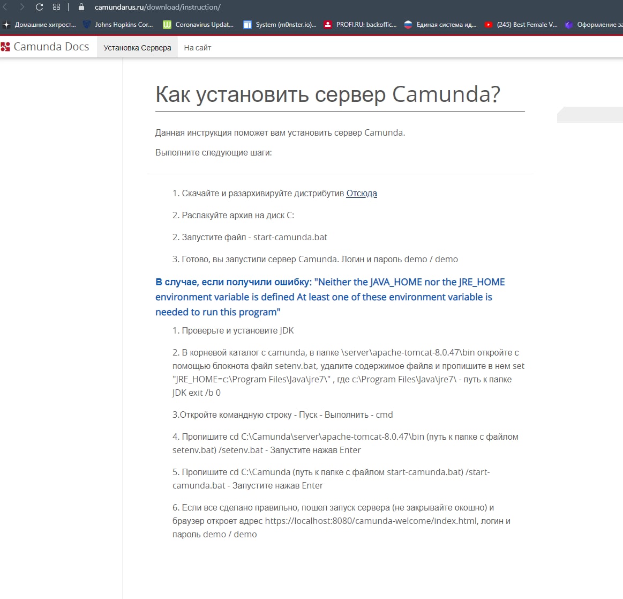Open the Johns Hopkins Cor... bookmark
623x599 pixels.
point(118,25)
